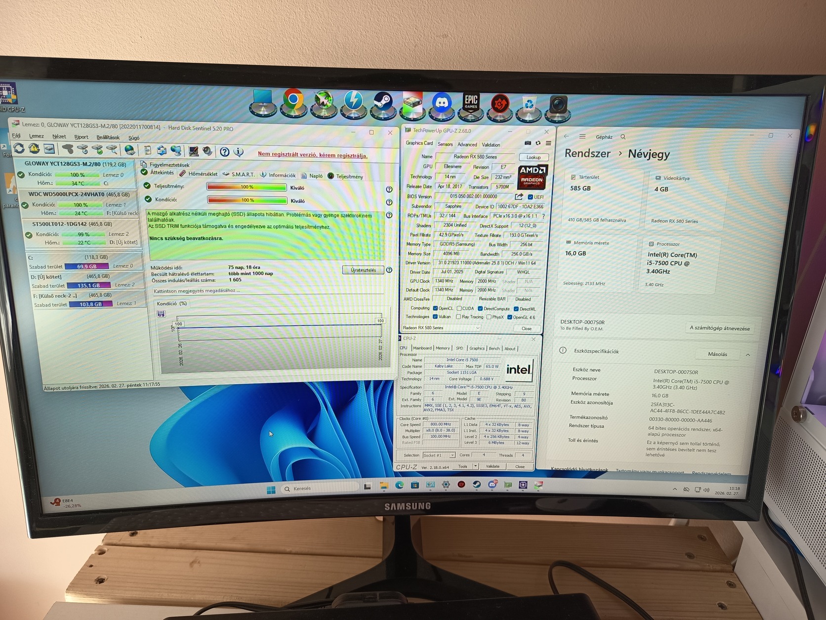This screenshot has width=826, height=620.
Task: Open the globe icon in Hard Disk Sentinel toolbar
Action: coord(130,150)
